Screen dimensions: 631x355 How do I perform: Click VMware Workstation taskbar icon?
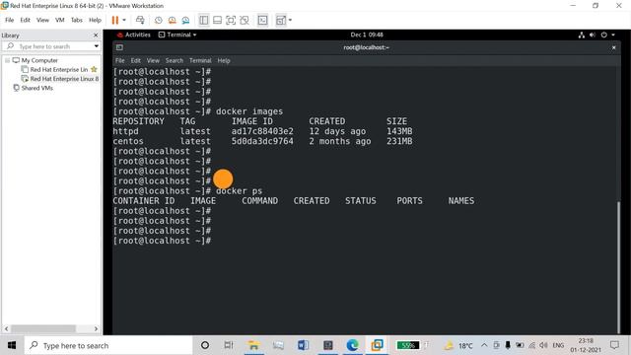(377, 345)
